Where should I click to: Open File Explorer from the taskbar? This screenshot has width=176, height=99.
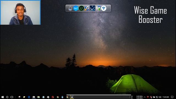[x=38, y=97]
